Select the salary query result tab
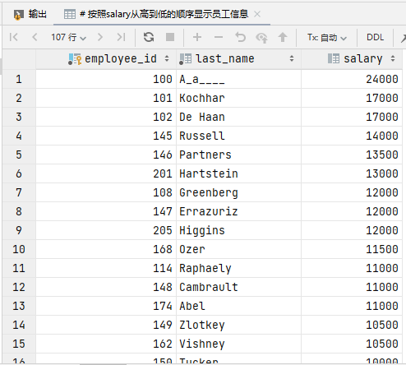This screenshot has width=406, height=365. (162, 14)
